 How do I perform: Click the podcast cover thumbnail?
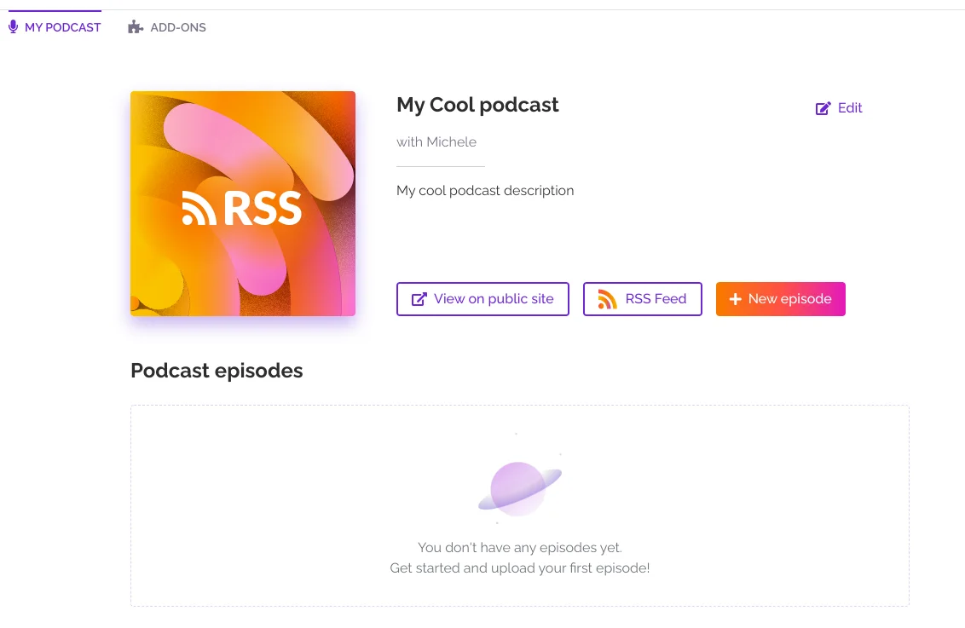click(242, 204)
